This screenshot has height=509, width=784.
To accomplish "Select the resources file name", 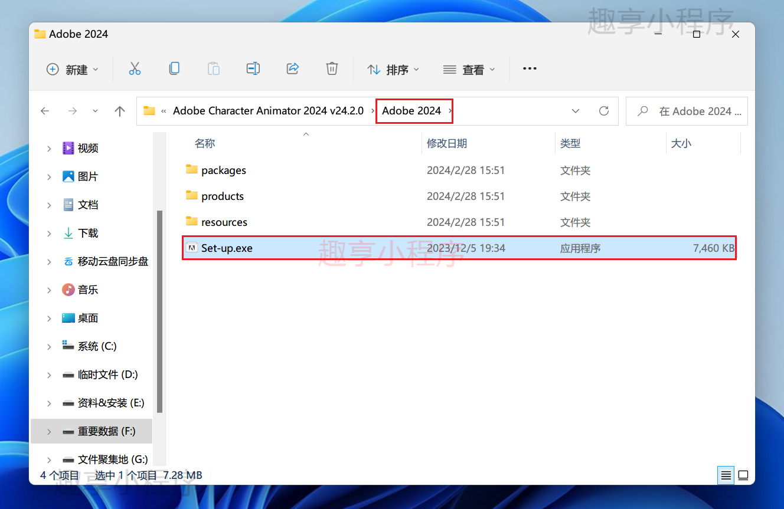I will 224,222.
